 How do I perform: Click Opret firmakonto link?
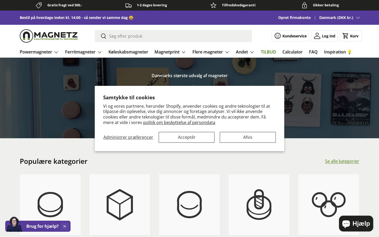295,18
